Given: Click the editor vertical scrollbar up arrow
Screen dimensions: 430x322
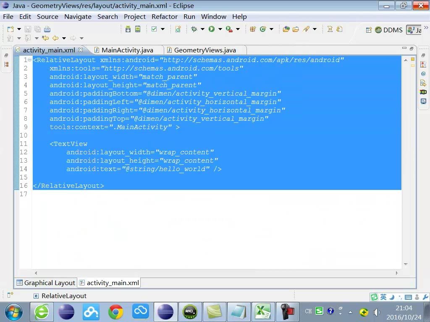Looking at the screenshot, I should [406, 60].
